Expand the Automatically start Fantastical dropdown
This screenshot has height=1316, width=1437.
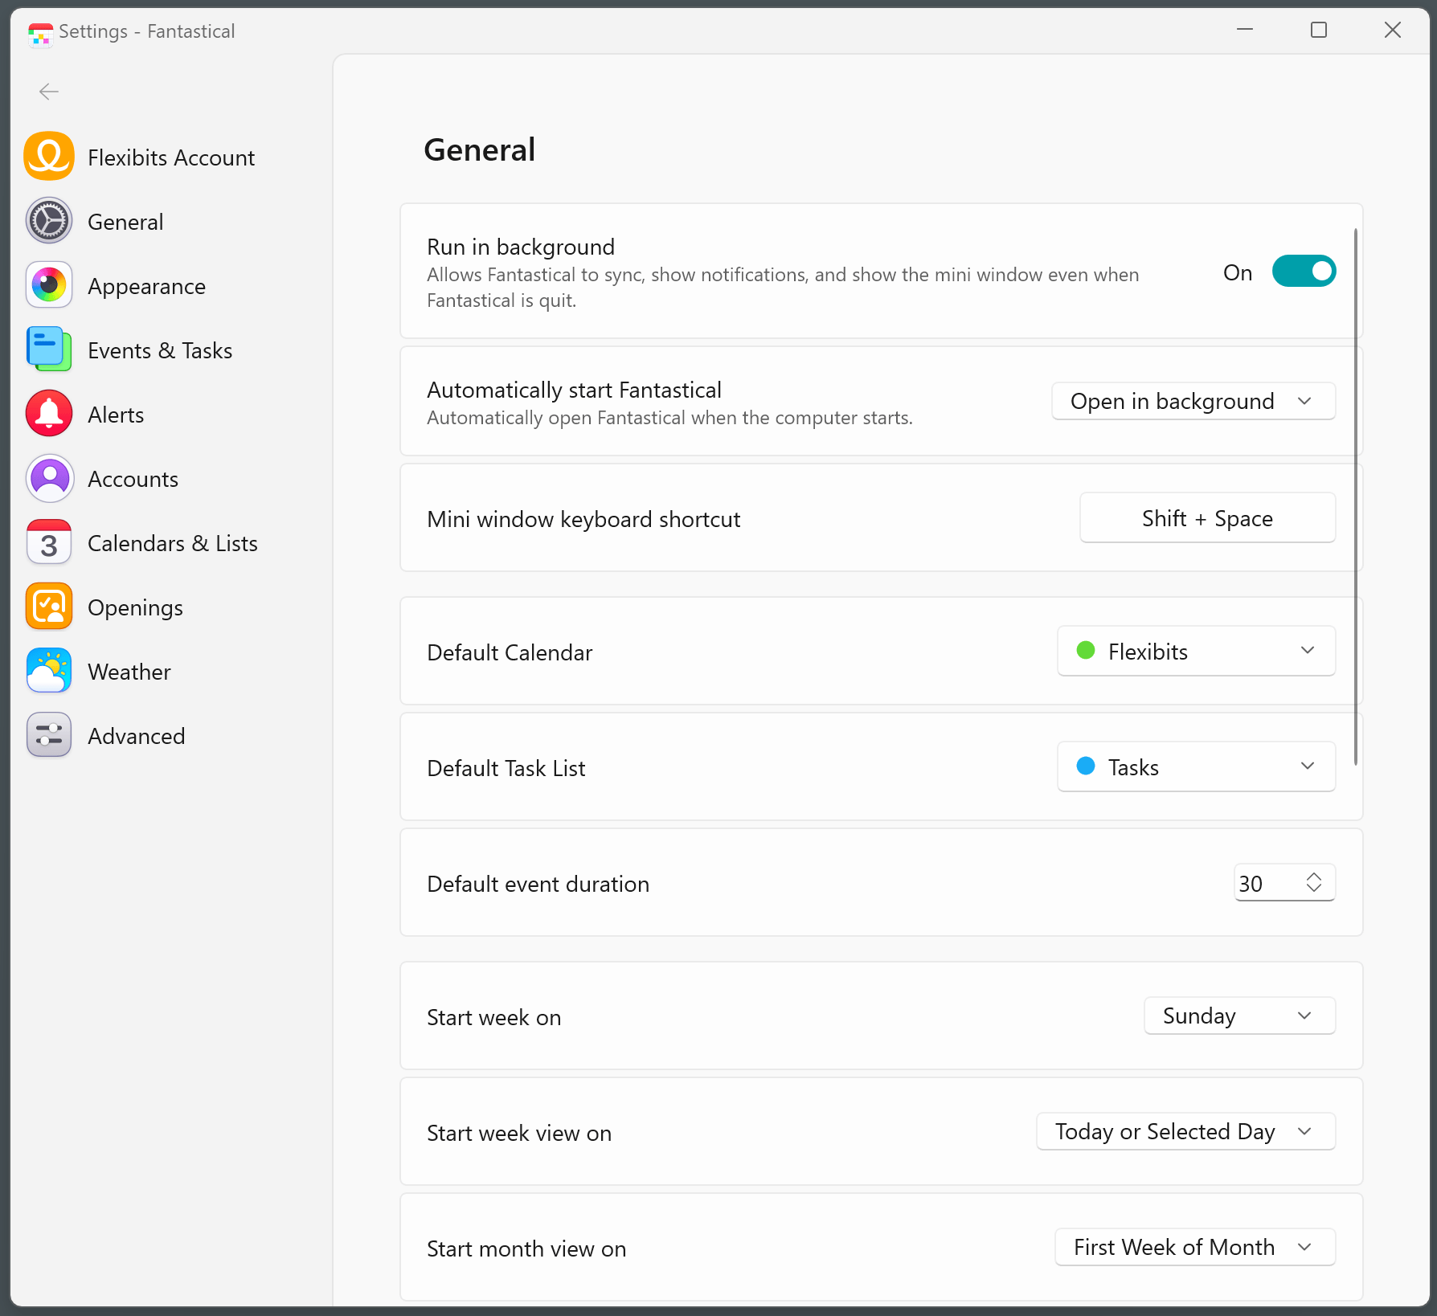point(1193,401)
